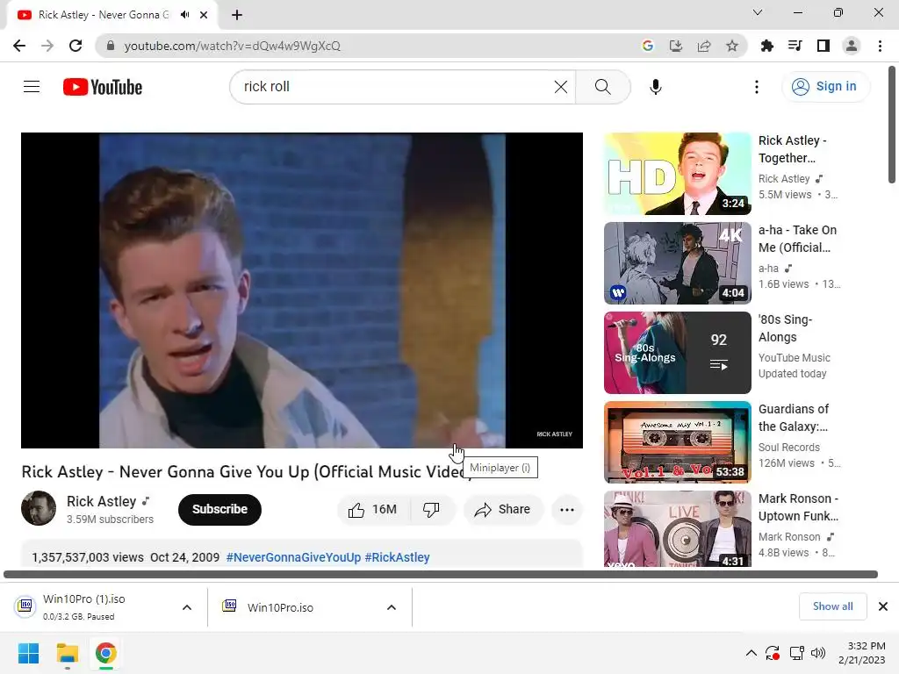Open Mark Ronson Uptown Funk thumbnail
The height and width of the screenshot is (674, 899).
tap(677, 528)
